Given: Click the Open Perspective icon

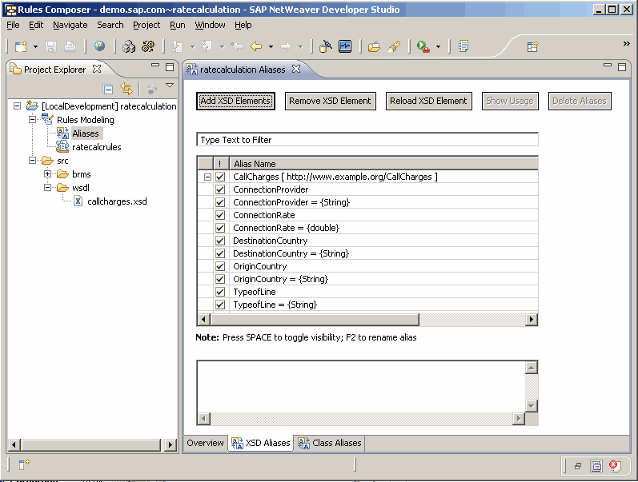Looking at the screenshot, I should [532, 46].
